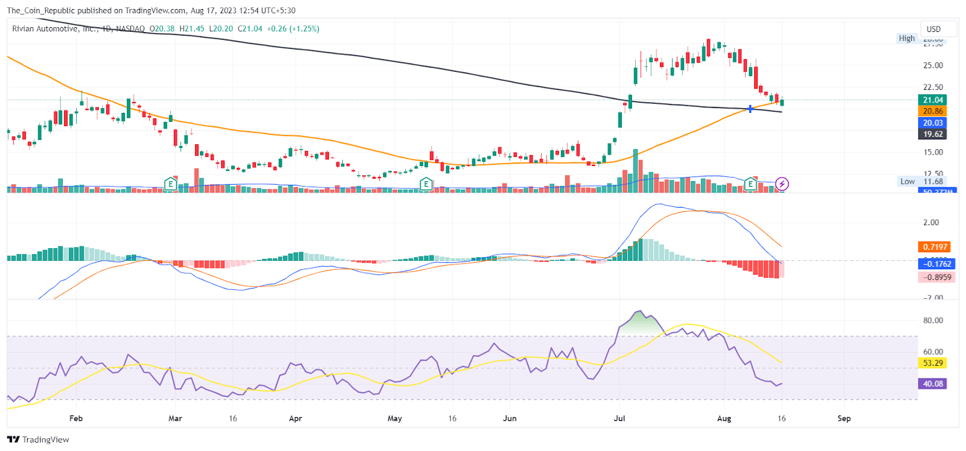This screenshot has width=966, height=451.
Task: Select the earnings E marker in August
Action: coord(750,184)
